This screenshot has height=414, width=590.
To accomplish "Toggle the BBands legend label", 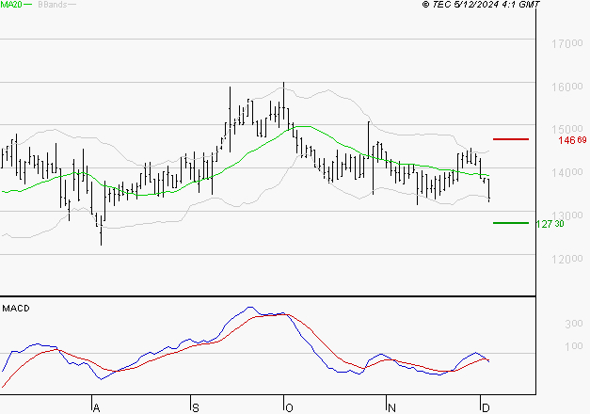I will coord(51,5).
